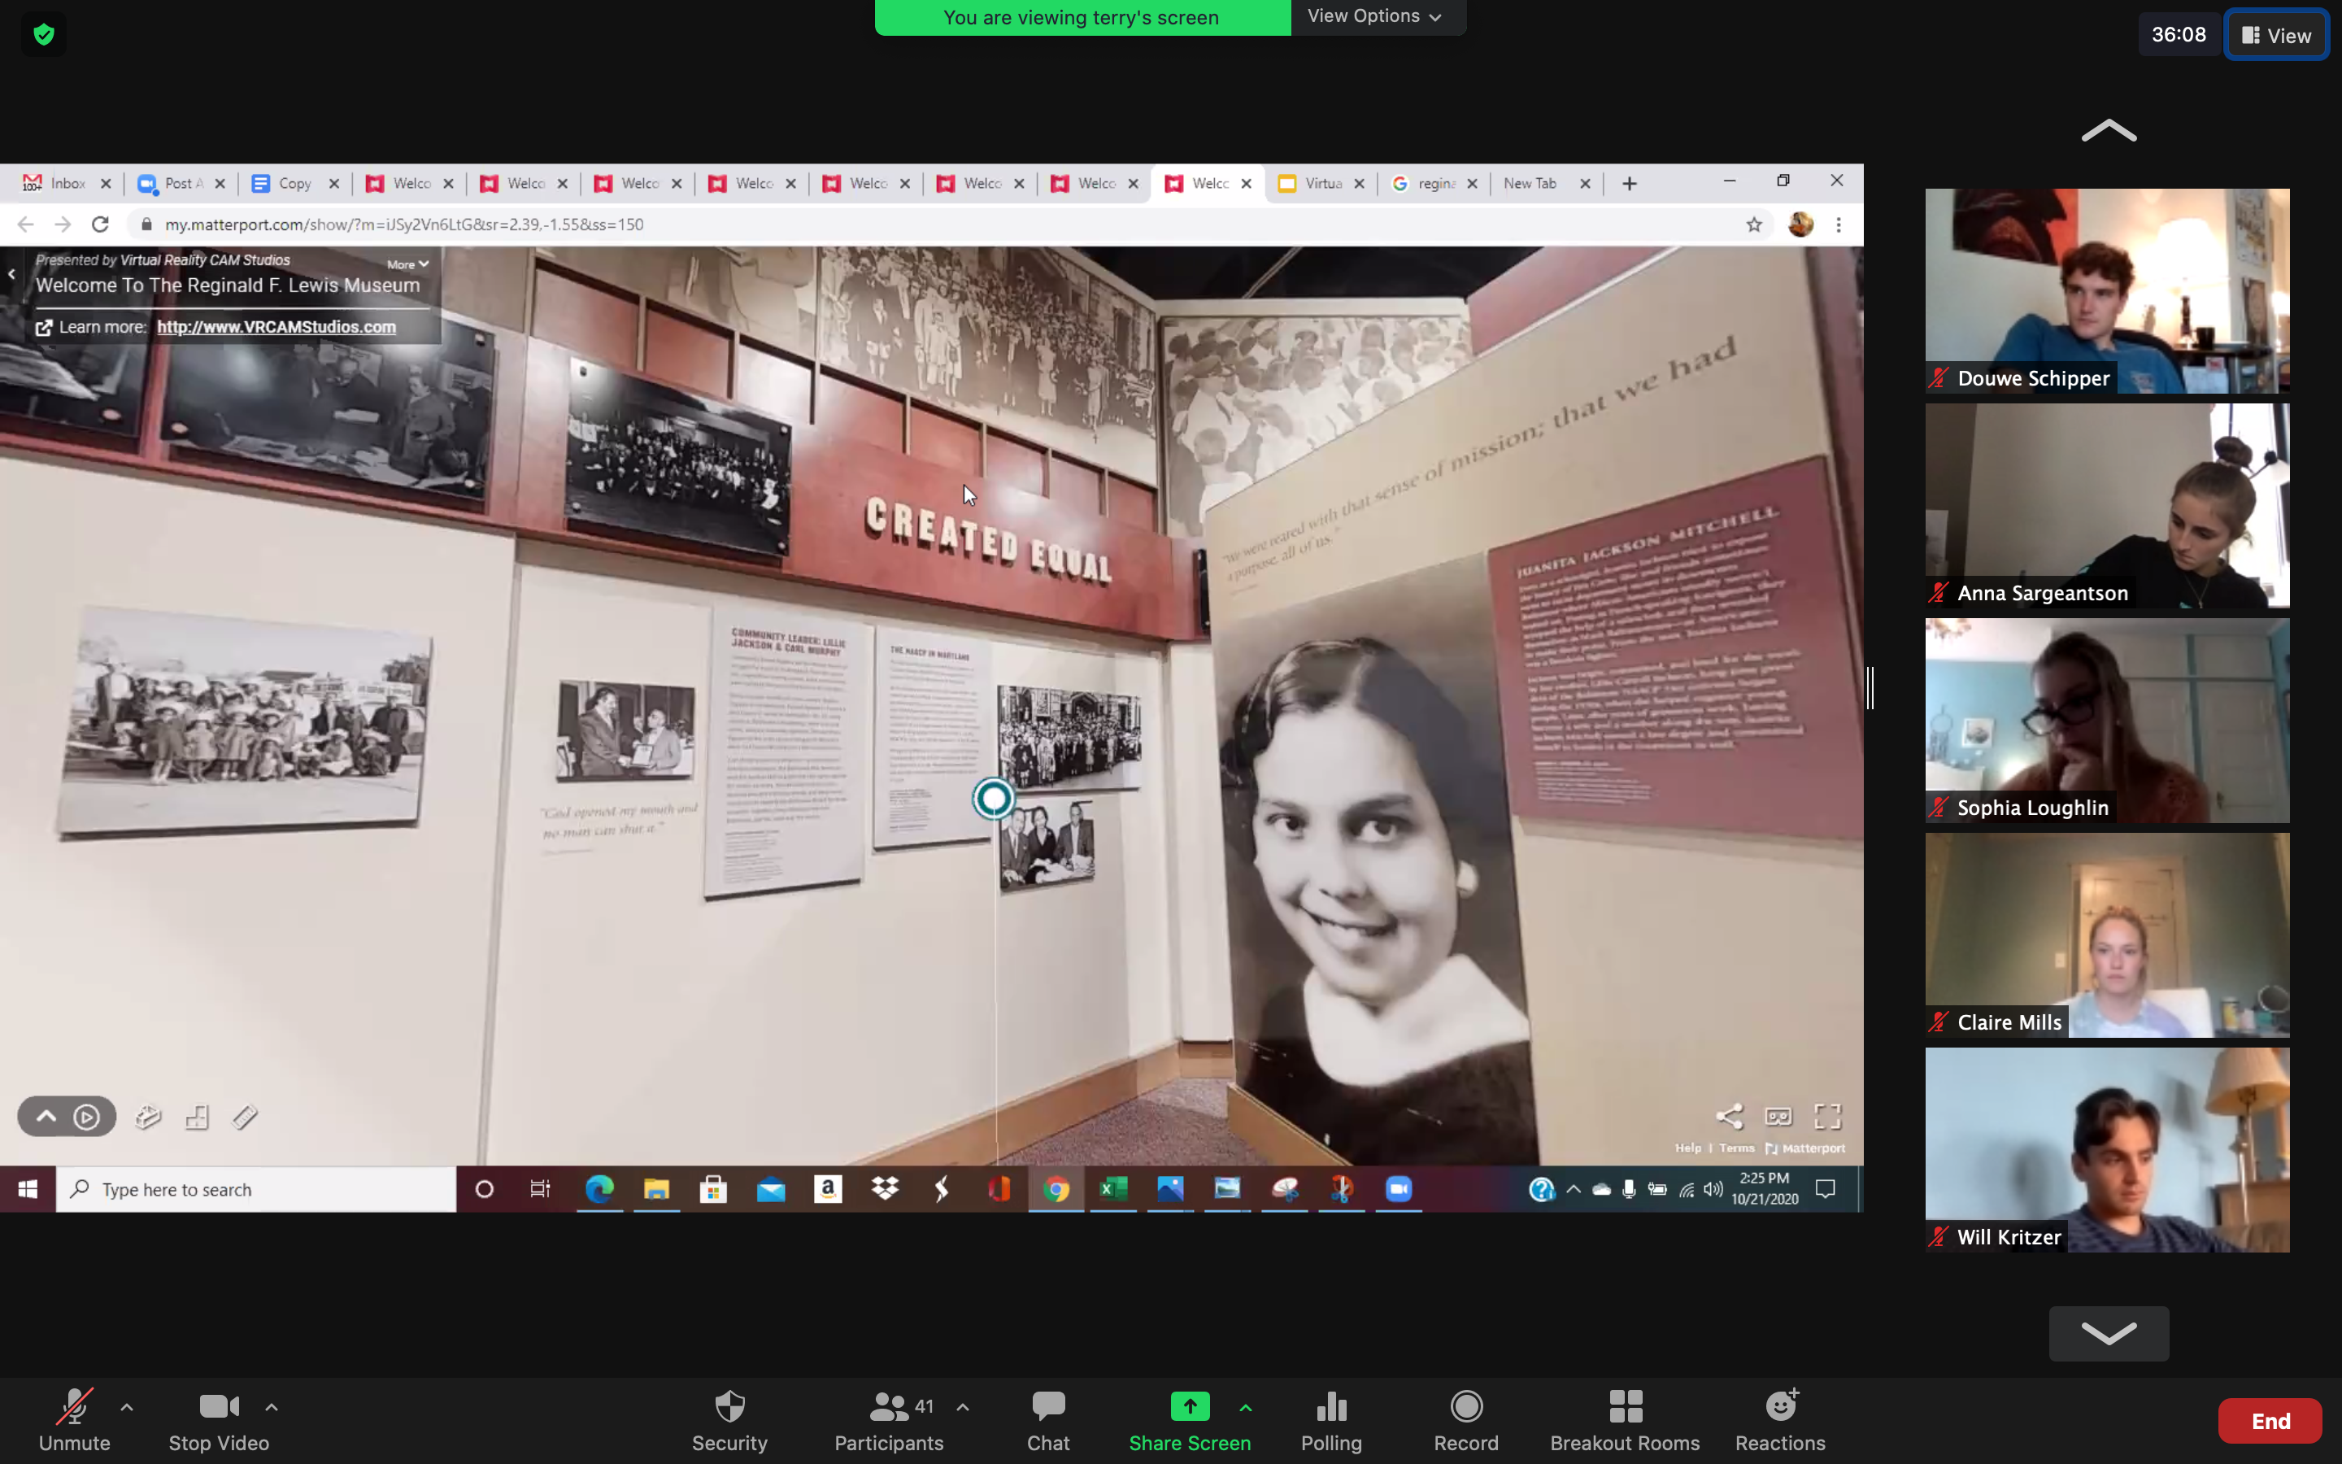2342x1464 pixels.
Task: Start meeting recording with Record
Action: [x=1465, y=1419]
